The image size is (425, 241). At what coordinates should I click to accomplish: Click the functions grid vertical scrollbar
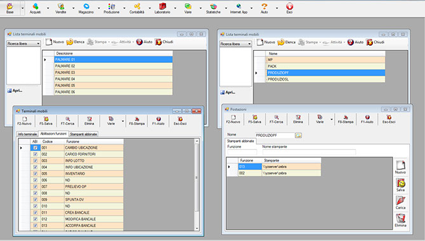point(197,185)
